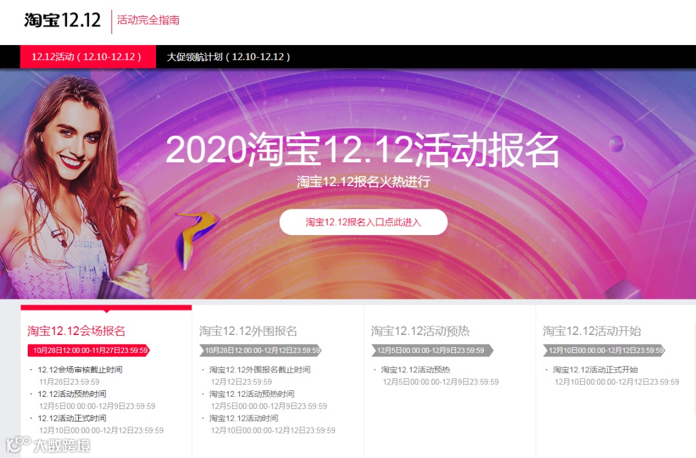Viewport: 696px width, 458px height.
Task: Select the 淘宝12.12会场报名 stage tab
Action: (x=76, y=330)
